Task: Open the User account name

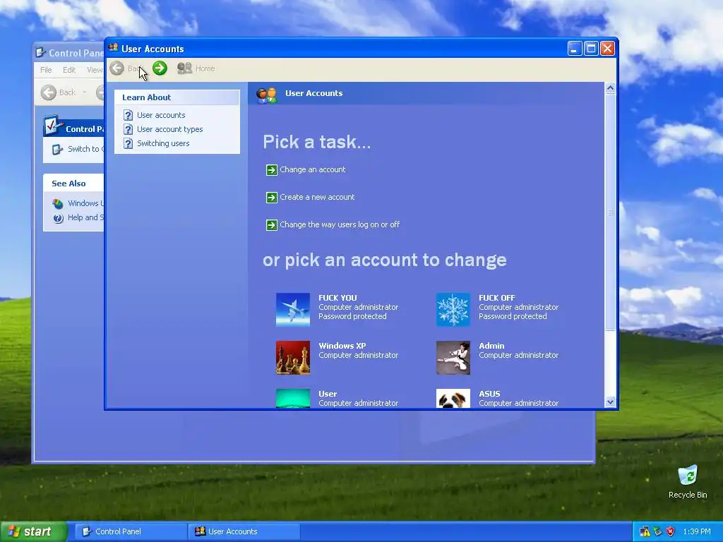Action: pyautogui.click(x=328, y=394)
